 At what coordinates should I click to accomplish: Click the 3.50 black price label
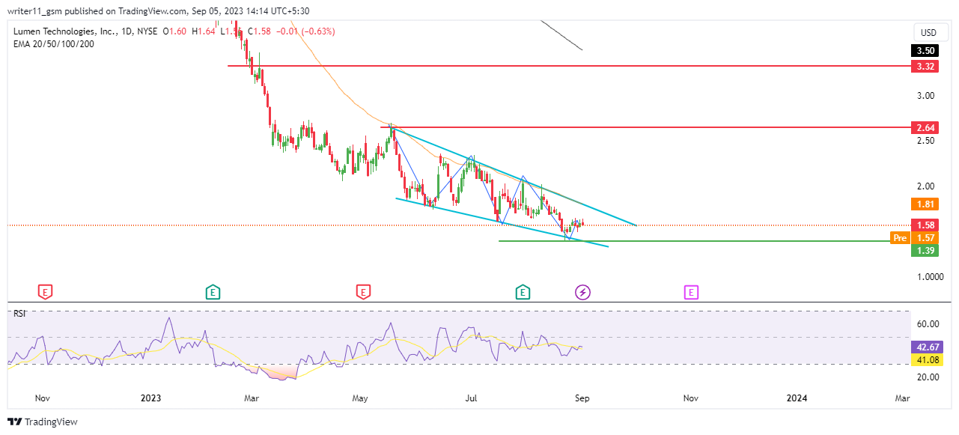pos(926,51)
